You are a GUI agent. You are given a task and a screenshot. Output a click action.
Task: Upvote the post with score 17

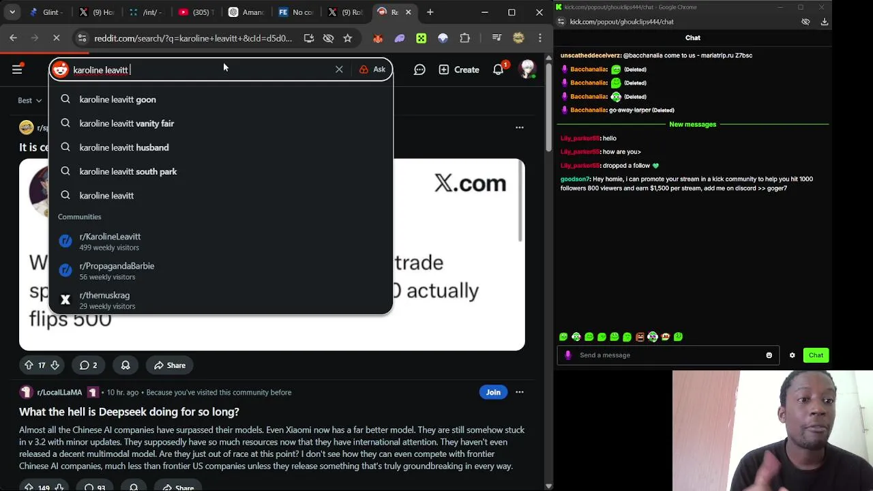[29, 366]
